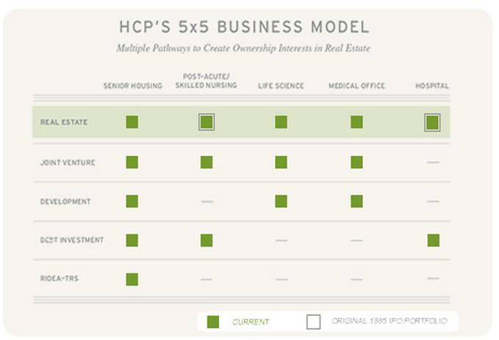
Task: Click the Senior Housing RIDEA-TRS green square
Action: [132, 279]
